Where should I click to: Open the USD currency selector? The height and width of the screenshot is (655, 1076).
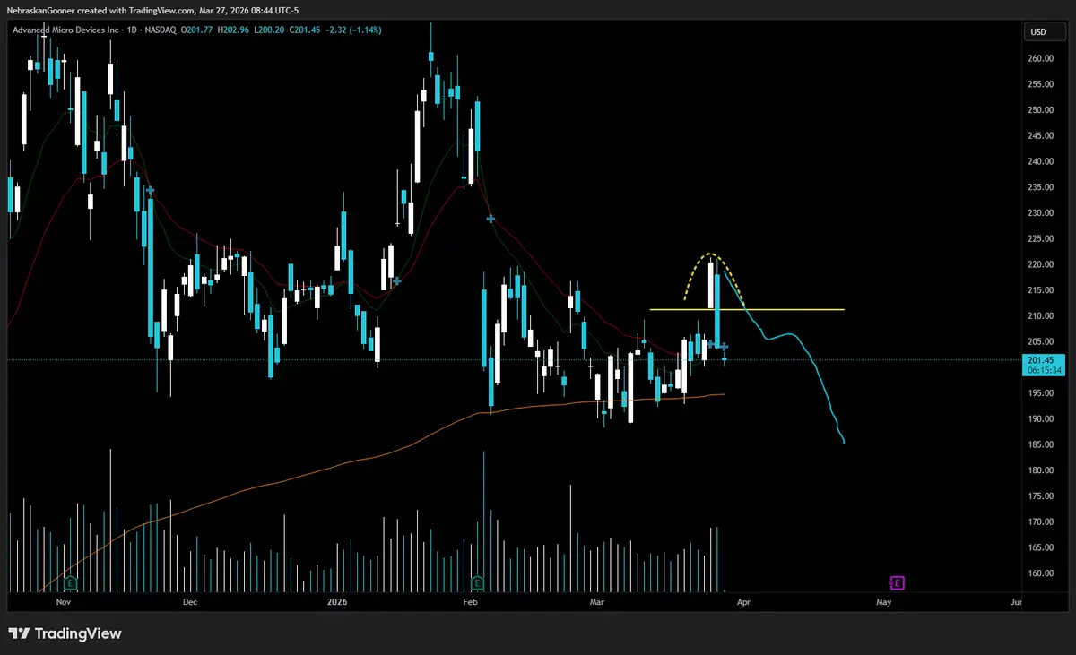(x=1045, y=32)
